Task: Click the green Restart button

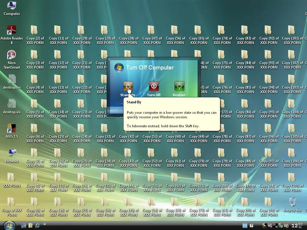Action: coord(179,86)
